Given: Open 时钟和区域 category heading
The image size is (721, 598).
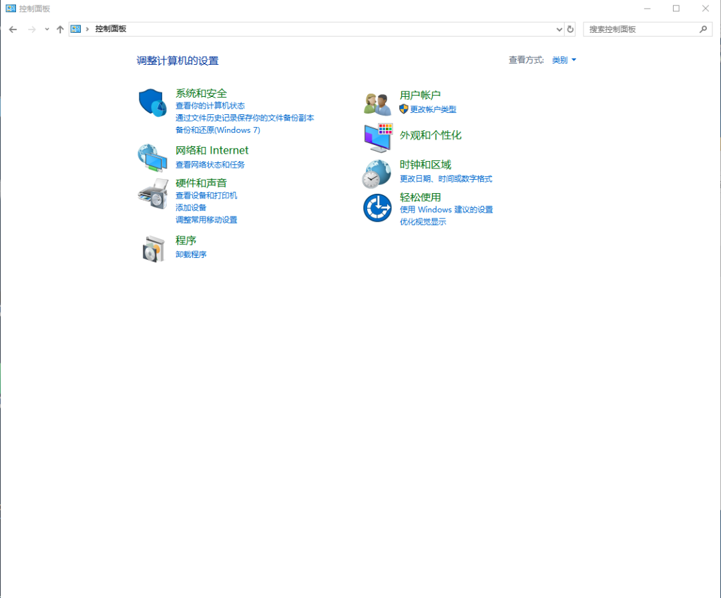Looking at the screenshot, I should (425, 164).
